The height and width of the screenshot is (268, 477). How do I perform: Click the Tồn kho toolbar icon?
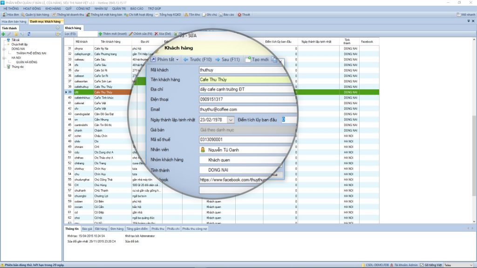(192, 14)
